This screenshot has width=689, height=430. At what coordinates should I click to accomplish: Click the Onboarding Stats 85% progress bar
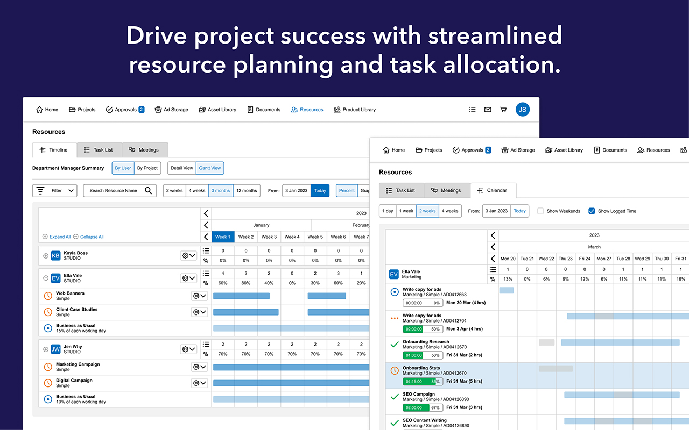tap(423, 381)
